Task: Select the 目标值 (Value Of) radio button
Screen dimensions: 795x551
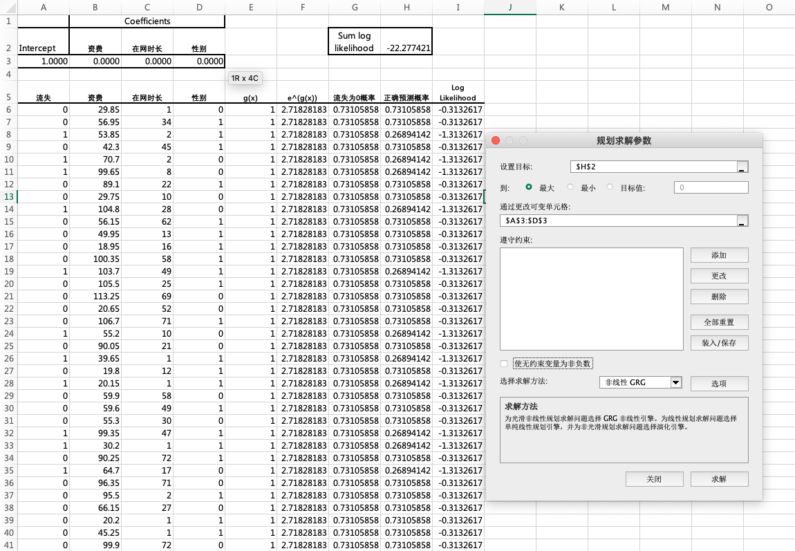Action: 610,187
